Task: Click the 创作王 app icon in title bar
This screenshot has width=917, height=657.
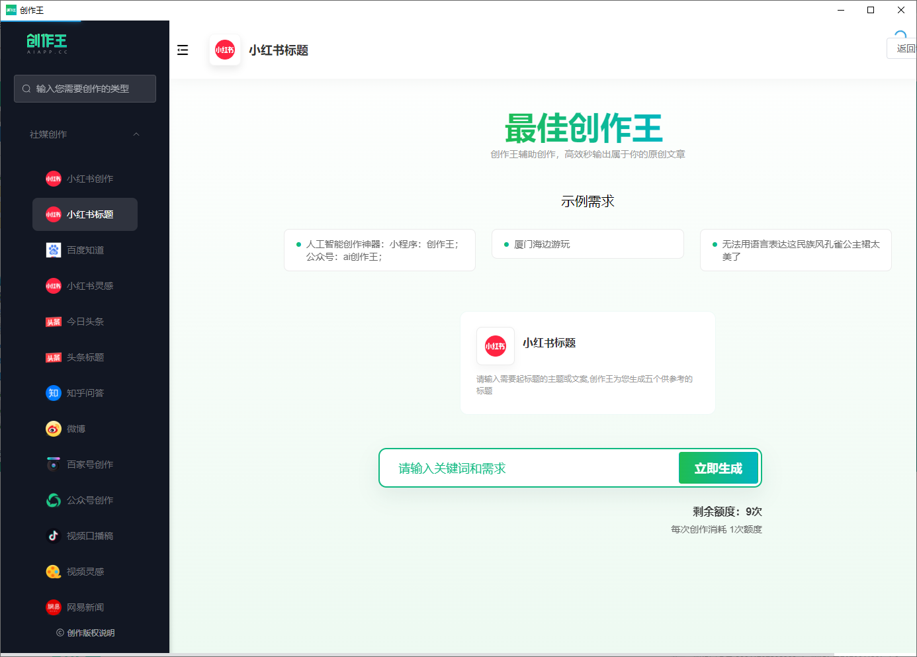Action: (11, 10)
